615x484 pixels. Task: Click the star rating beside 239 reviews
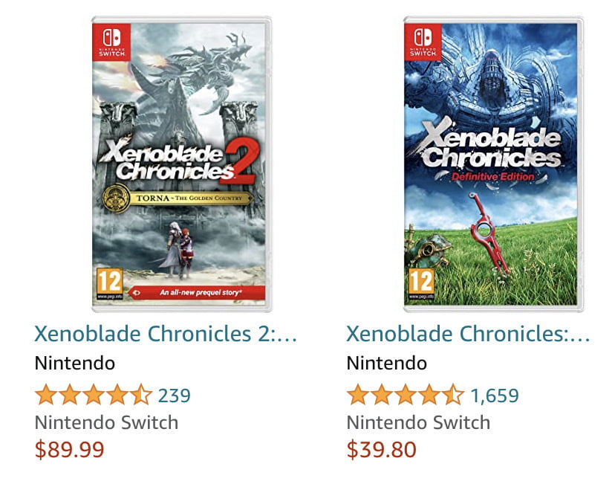tap(94, 394)
